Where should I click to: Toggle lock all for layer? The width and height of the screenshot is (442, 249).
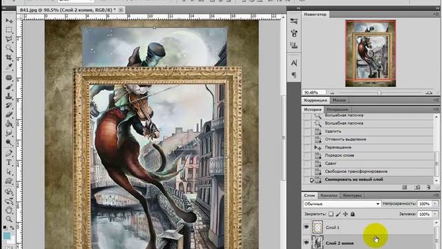(x=353, y=214)
